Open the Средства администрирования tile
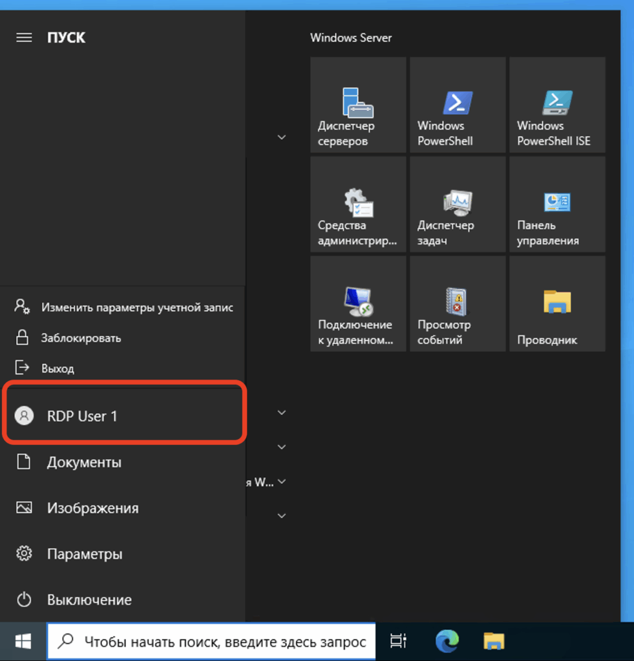 click(358, 205)
